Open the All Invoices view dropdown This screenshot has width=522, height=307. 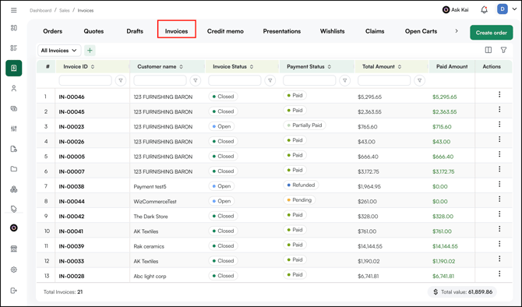[x=59, y=51]
